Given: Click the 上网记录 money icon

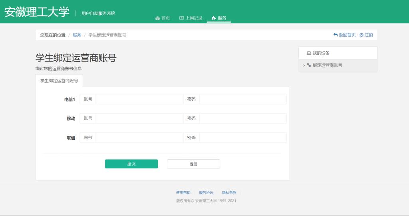Looking at the screenshot, I should point(181,18).
